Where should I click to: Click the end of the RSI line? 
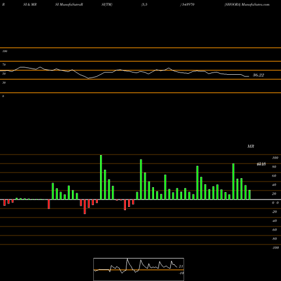[x=248, y=76]
